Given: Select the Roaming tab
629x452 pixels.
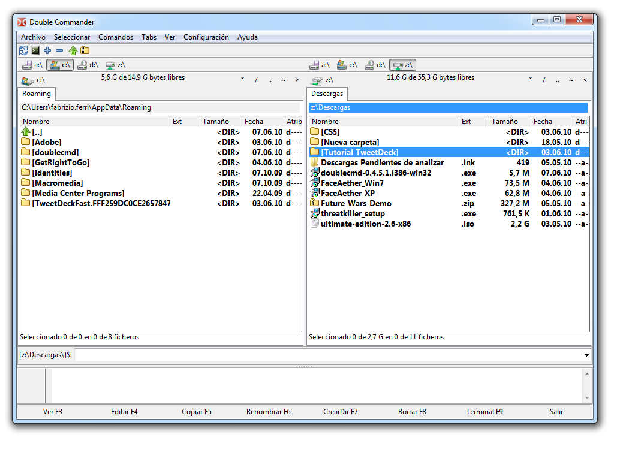Looking at the screenshot, I should 37,94.
